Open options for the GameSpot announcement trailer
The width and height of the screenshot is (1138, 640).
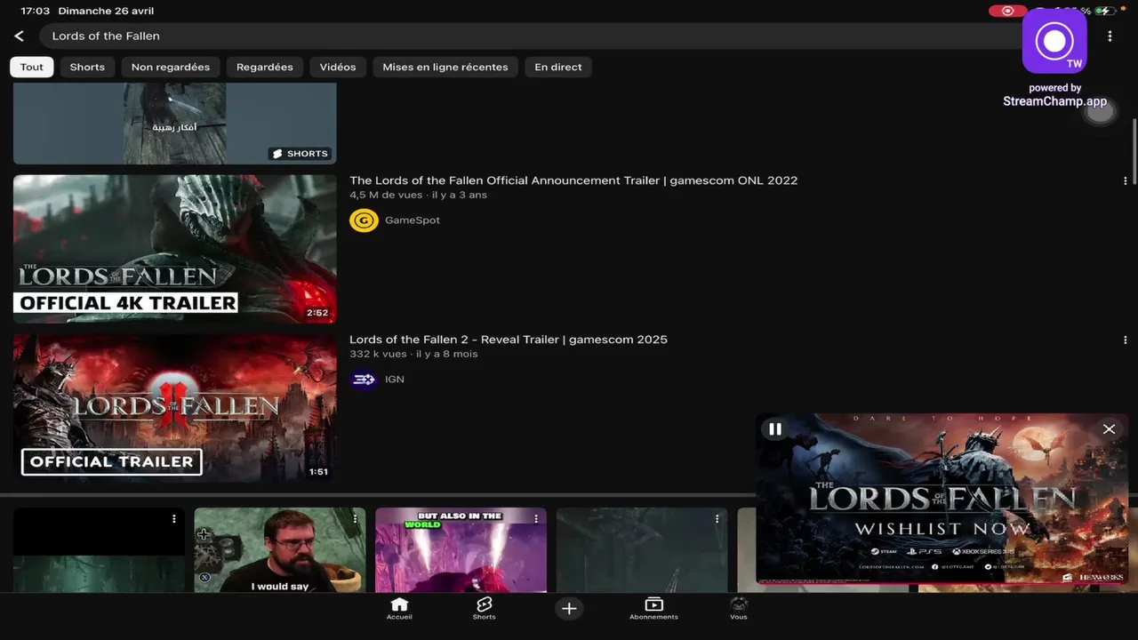(1125, 180)
